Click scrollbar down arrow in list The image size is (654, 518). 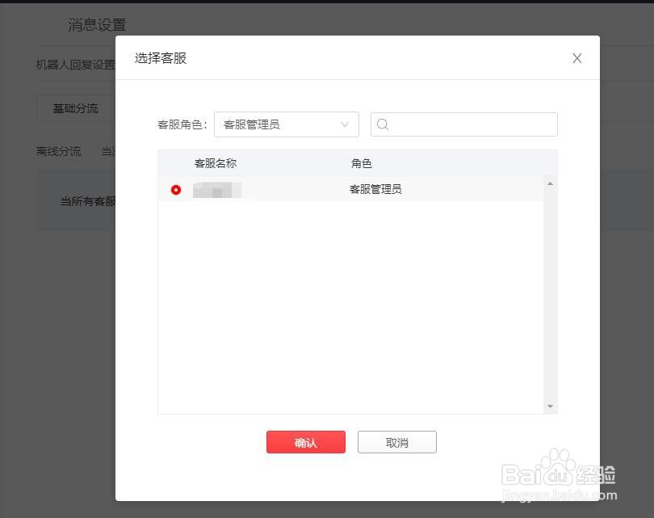click(550, 406)
